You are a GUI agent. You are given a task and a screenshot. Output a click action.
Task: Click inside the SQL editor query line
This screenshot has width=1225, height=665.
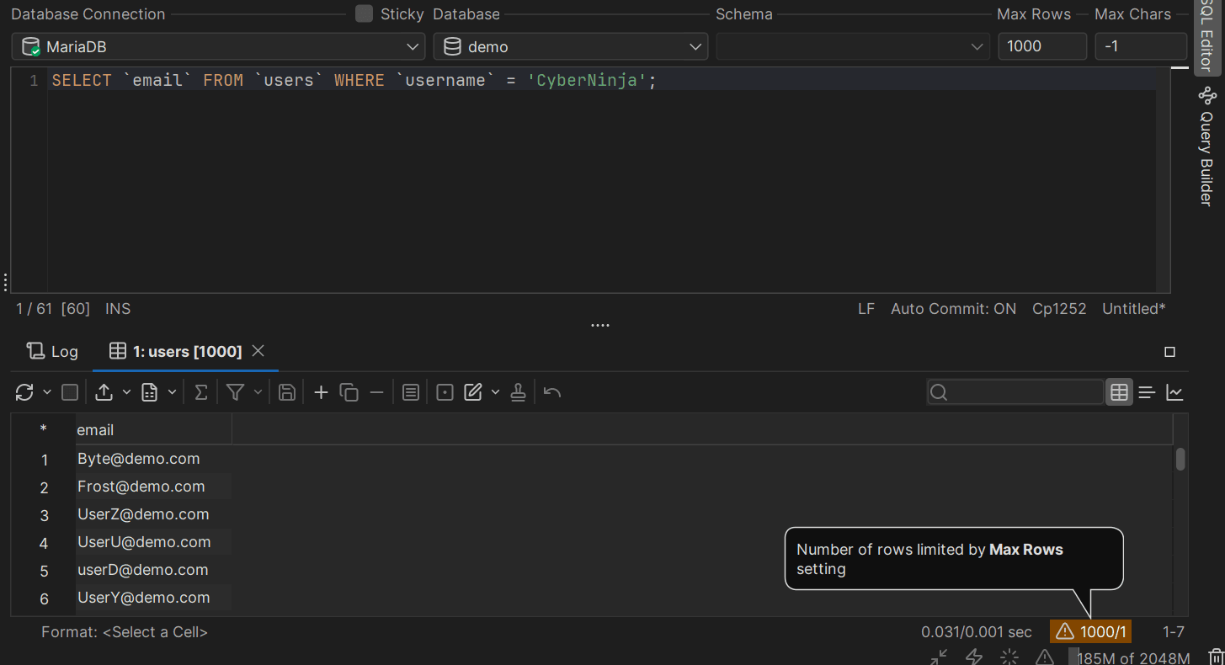coord(602,80)
